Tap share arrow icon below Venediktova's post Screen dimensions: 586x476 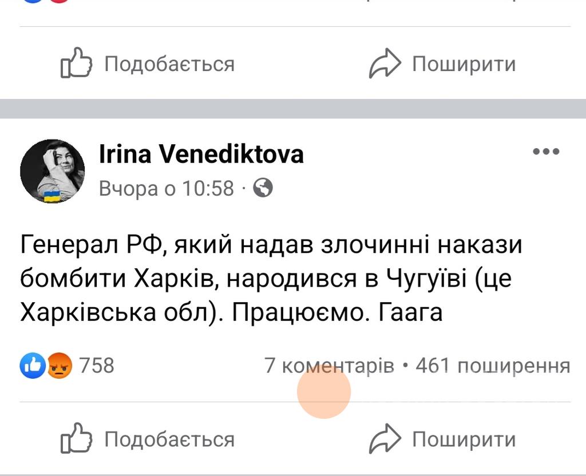click(383, 439)
